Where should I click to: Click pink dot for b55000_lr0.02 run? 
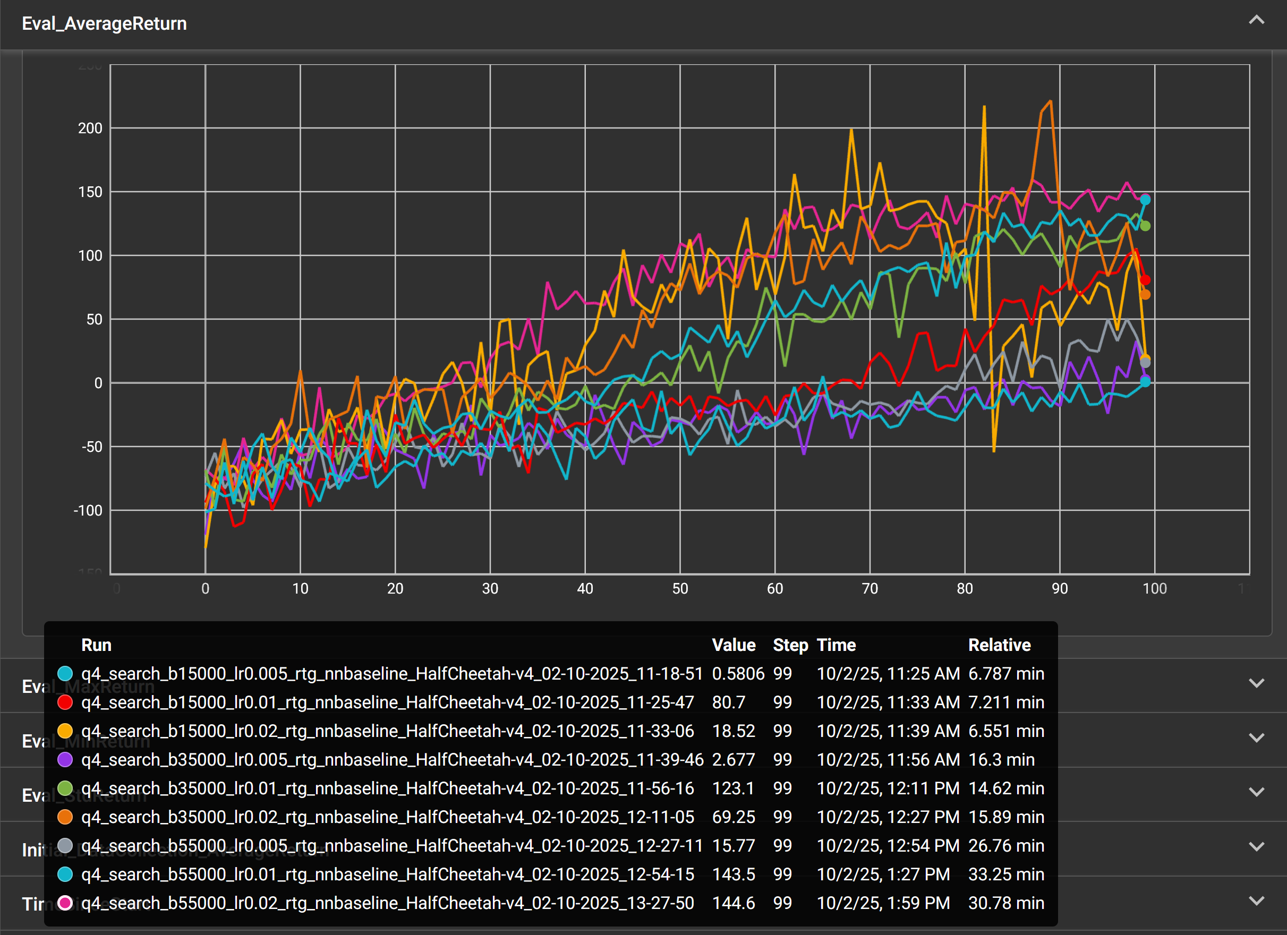tap(65, 903)
